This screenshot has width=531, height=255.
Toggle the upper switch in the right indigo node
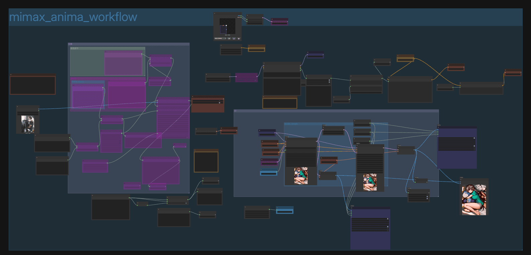(x=474, y=138)
